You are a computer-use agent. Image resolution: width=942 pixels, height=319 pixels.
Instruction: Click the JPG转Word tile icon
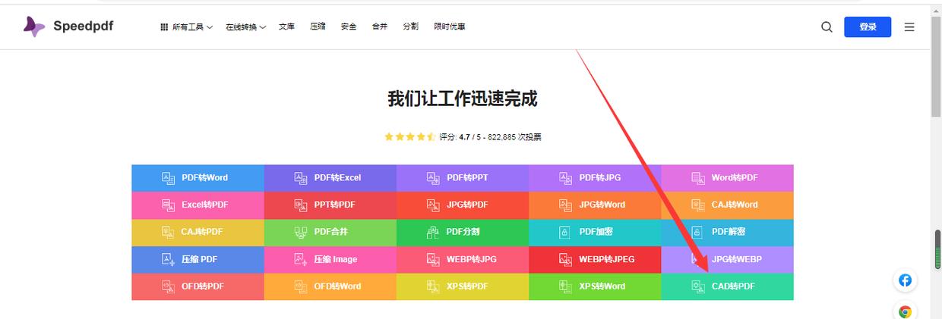pos(566,205)
